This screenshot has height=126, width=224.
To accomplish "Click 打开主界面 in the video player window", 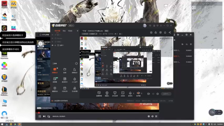I will tap(44, 35).
